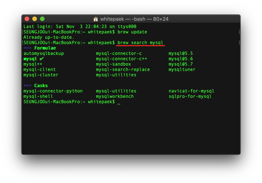Click the 'Already up-to-date.' output line
Image resolution: width=262 pixels, height=183 pixels.
point(49,37)
